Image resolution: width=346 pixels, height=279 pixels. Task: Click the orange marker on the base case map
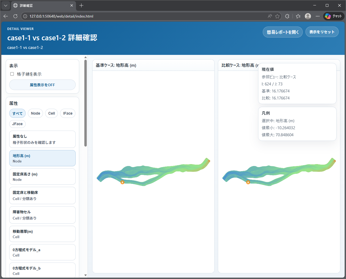tap(122, 182)
